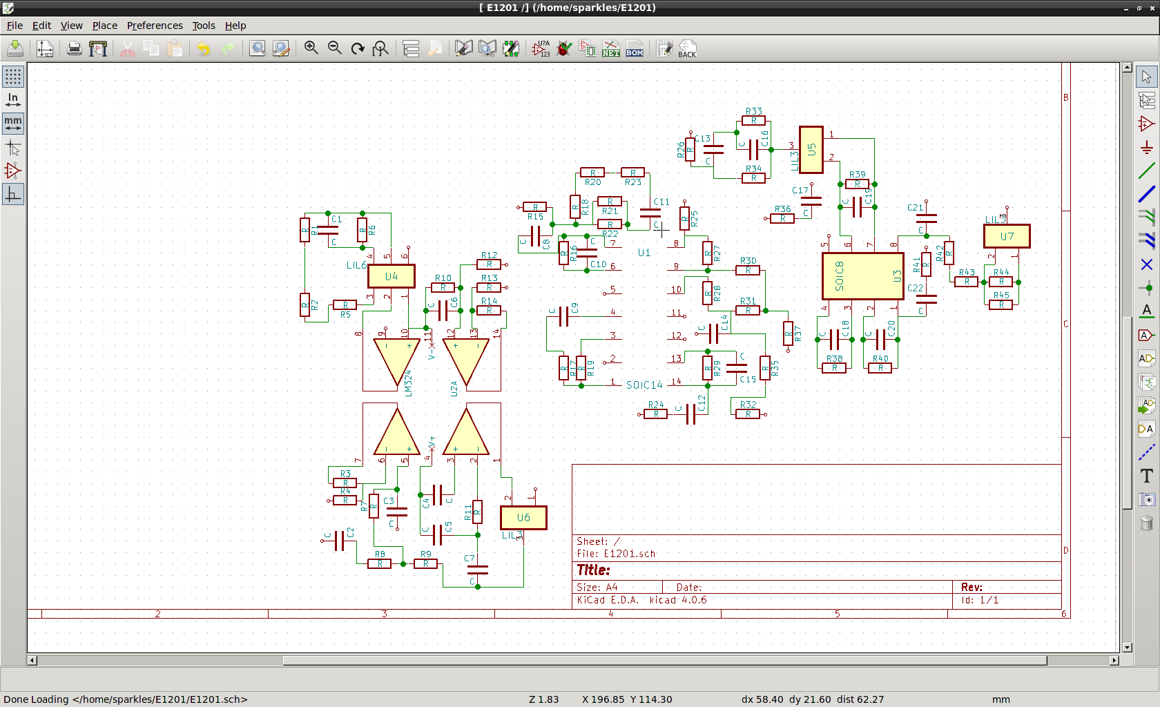Run electrical rules check (bug icon)
The image size is (1160, 707).
(x=564, y=48)
